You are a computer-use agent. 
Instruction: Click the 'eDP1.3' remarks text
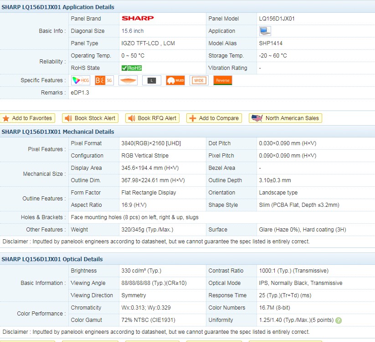(80, 93)
